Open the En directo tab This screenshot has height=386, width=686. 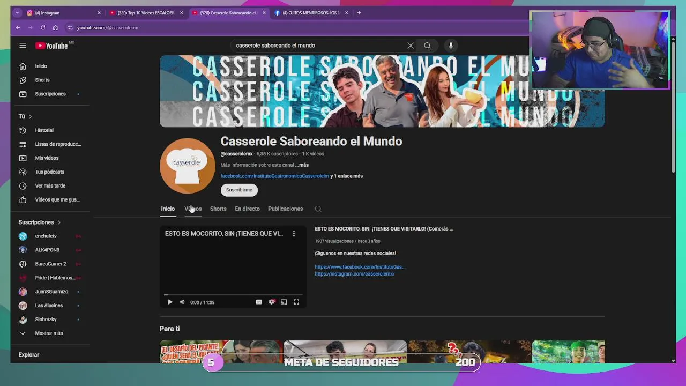click(247, 209)
